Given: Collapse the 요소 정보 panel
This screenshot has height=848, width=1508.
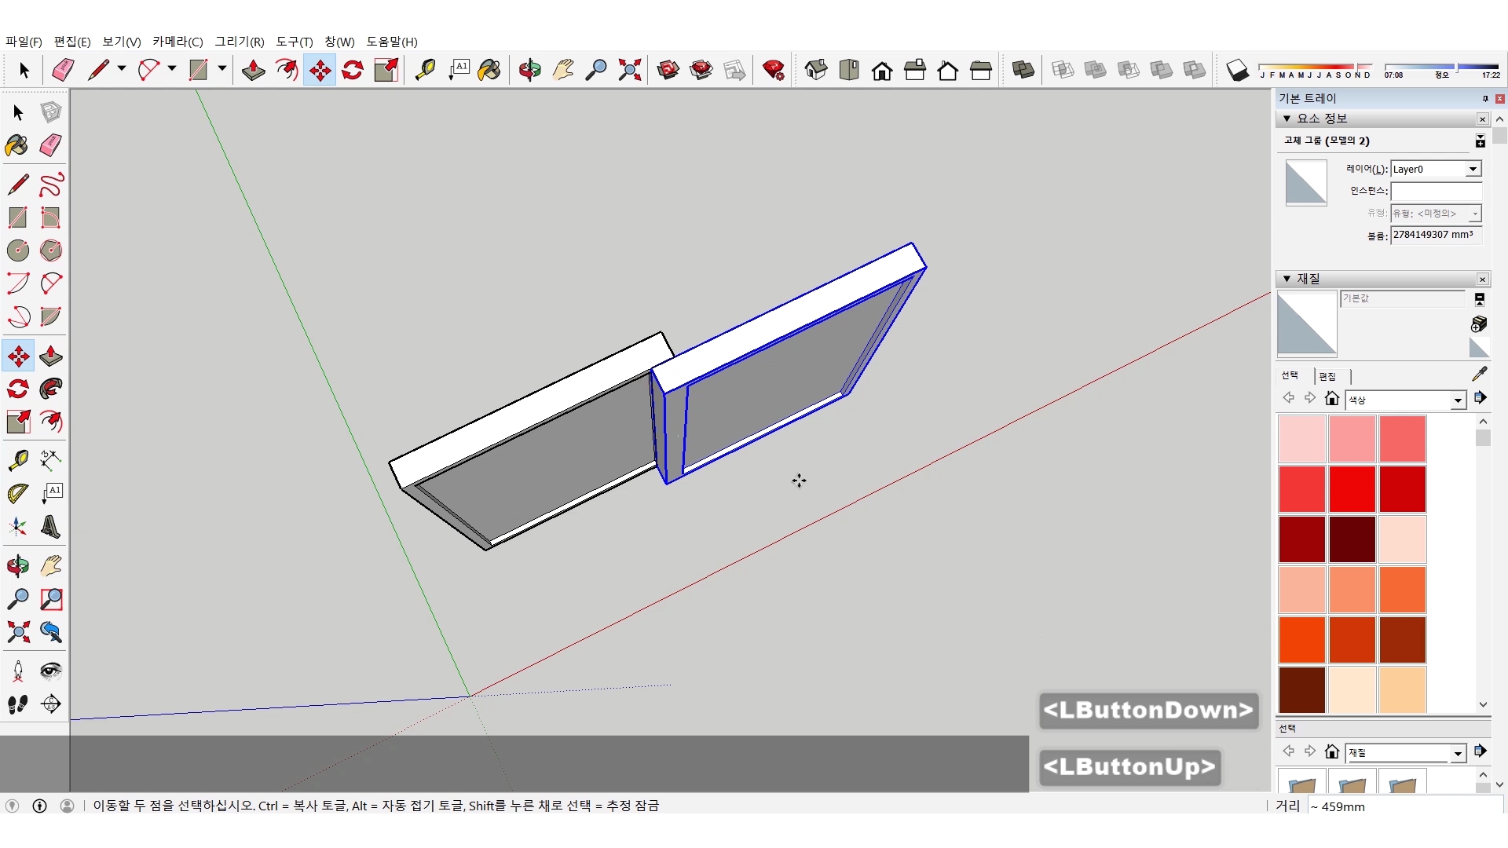Looking at the screenshot, I should 1287,119.
